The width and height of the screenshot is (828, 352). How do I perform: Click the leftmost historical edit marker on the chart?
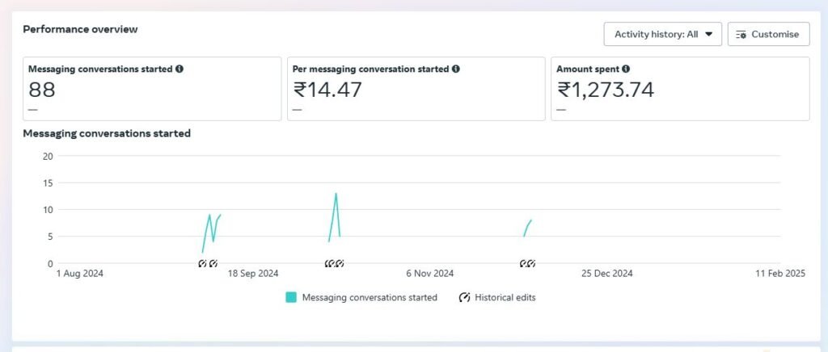(203, 263)
